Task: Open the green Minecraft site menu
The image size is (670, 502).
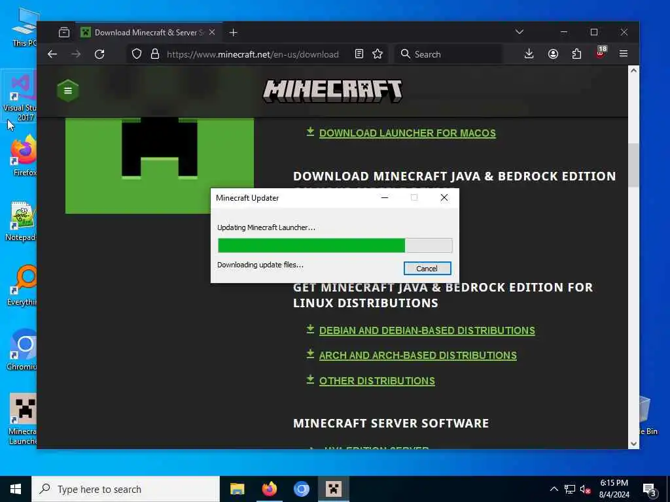Action: (68, 90)
